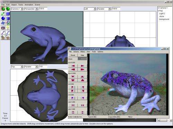Click the Help button
Screen dimensions: 173x129
82,55
